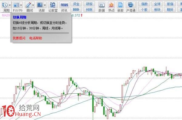Open the 论股堂 forum icon

53,5
